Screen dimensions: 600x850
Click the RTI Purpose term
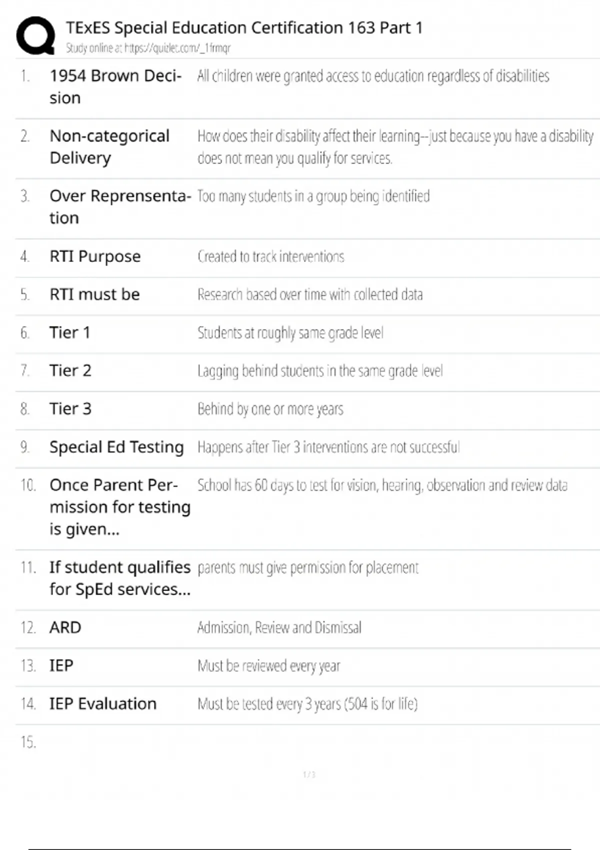pyautogui.click(x=95, y=256)
